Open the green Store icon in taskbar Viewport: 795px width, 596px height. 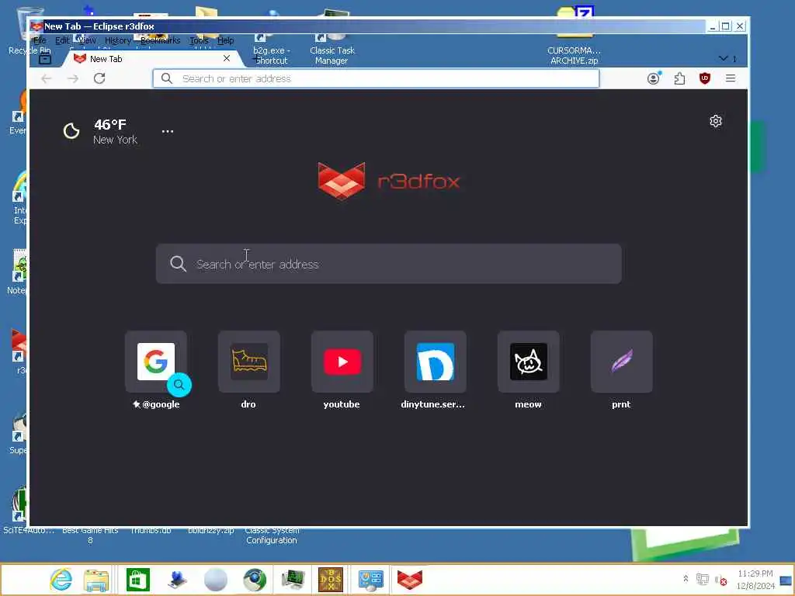(x=138, y=580)
